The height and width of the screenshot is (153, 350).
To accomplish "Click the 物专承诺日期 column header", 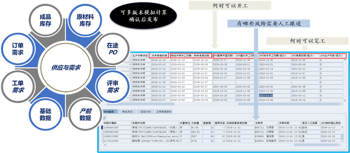I will pos(202,56).
